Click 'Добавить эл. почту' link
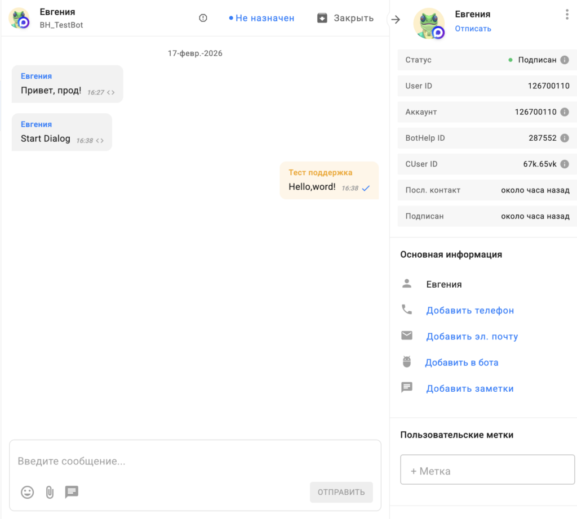 472,337
